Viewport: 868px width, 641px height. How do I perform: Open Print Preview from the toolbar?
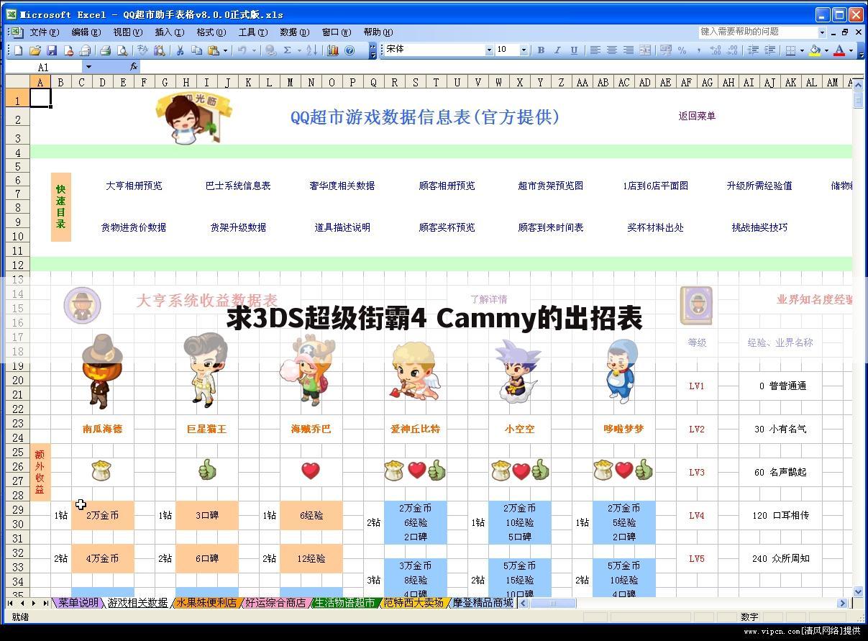(x=122, y=50)
